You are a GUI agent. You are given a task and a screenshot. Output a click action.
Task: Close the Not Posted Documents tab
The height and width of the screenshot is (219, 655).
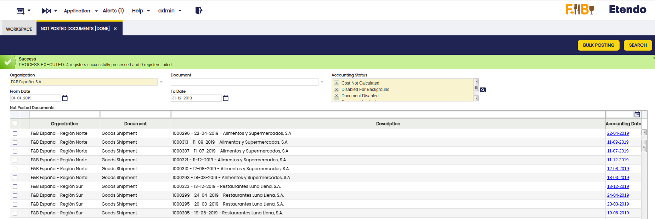point(115,29)
